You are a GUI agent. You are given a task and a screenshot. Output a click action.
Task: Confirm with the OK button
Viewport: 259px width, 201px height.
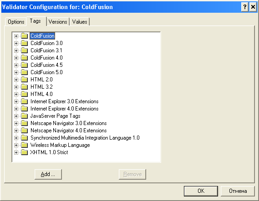click(x=201, y=191)
